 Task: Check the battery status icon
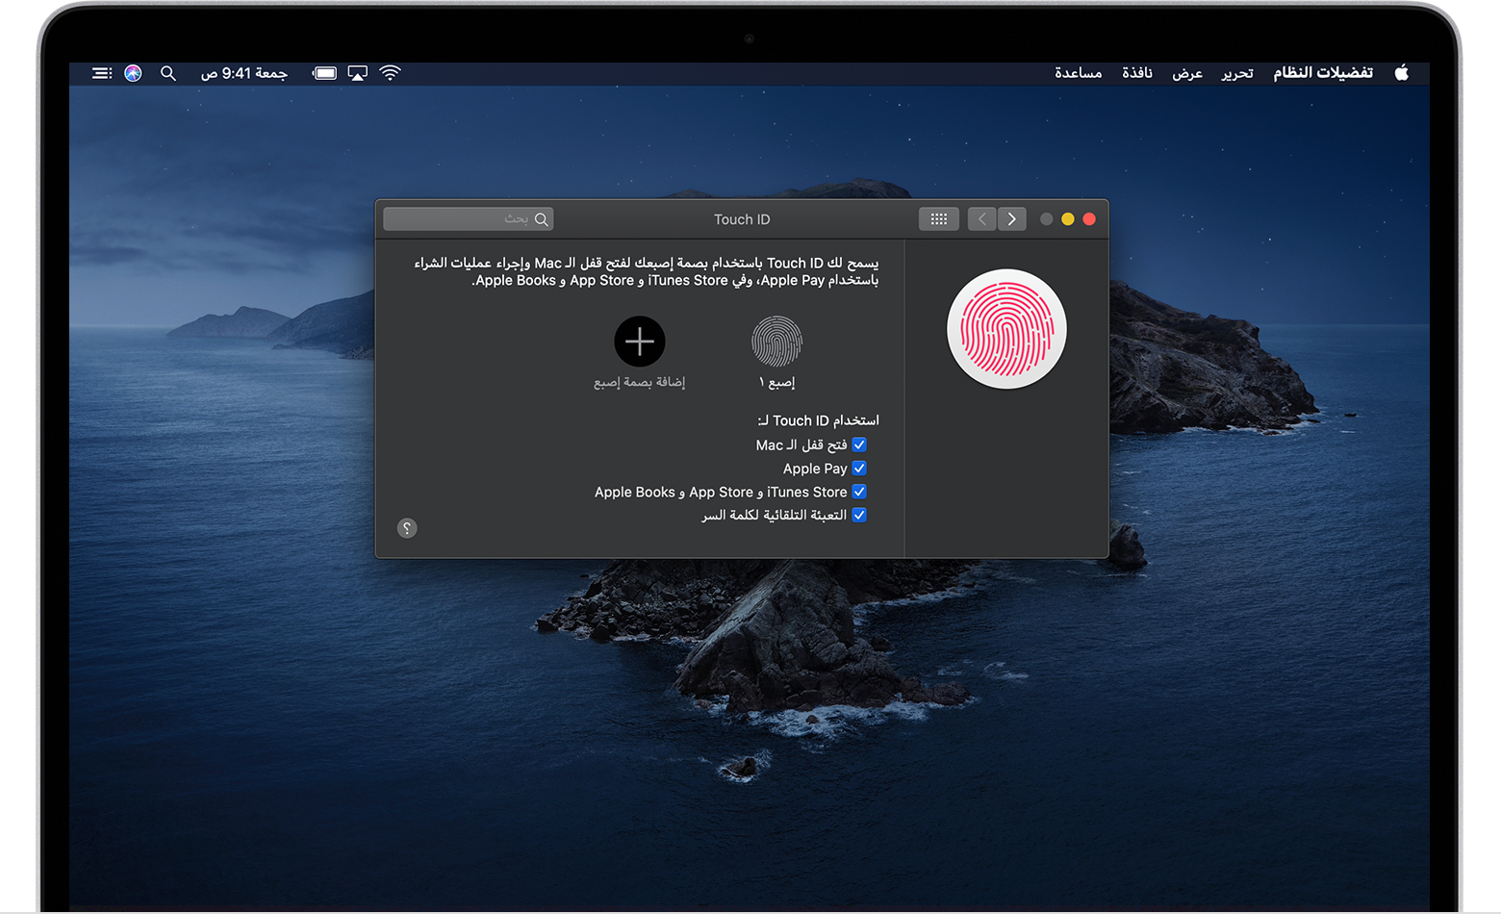[325, 73]
